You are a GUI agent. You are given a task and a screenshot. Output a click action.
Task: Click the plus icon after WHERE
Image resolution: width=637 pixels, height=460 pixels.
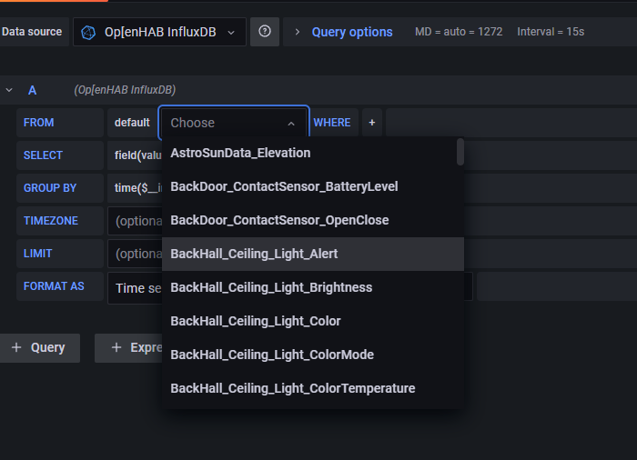pos(371,123)
